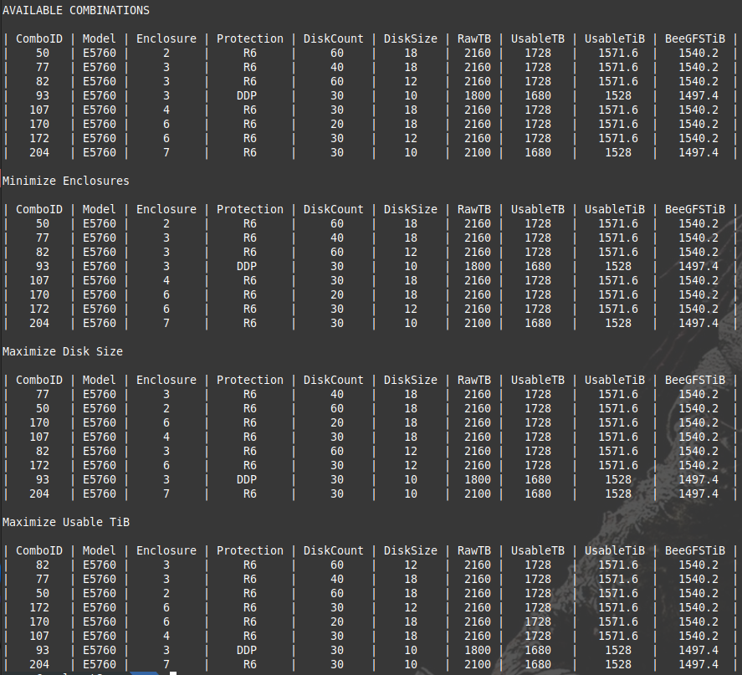Select DDP in the Maximize Disk Size table
The width and height of the screenshot is (742, 675).
[247, 479]
